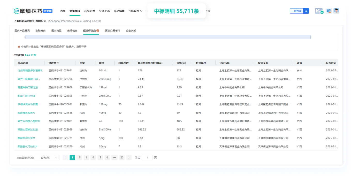This screenshot has width=353, height=176.
Task: Click the orange info icon beside 招投标信息
Action: pos(98,30)
